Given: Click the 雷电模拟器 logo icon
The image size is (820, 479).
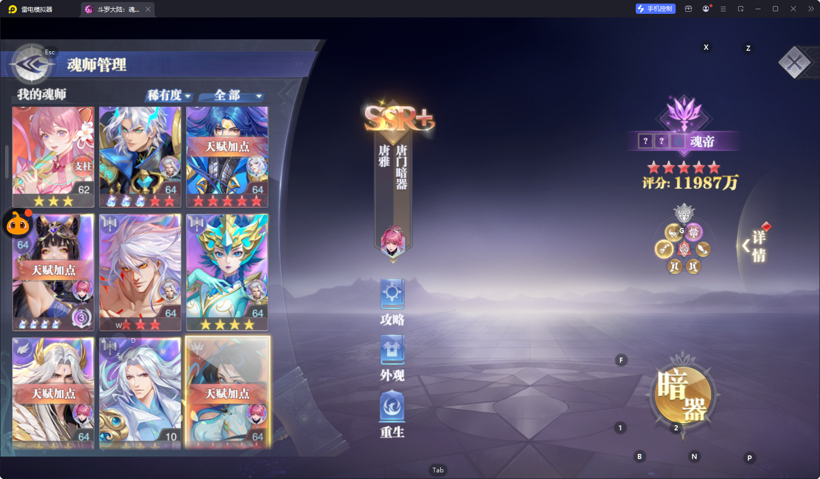Looking at the screenshot, I should (13, 9).
